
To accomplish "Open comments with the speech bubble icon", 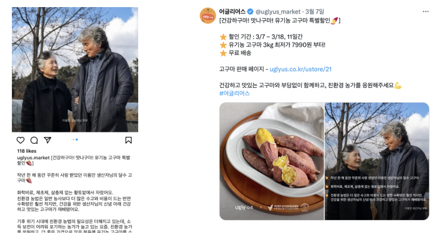I will pos(34,140).
